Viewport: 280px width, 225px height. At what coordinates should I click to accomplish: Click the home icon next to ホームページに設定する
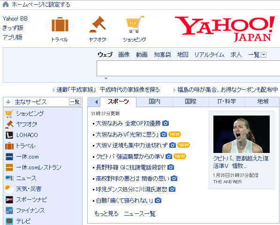pyautogui.click(x=6, y=4)
